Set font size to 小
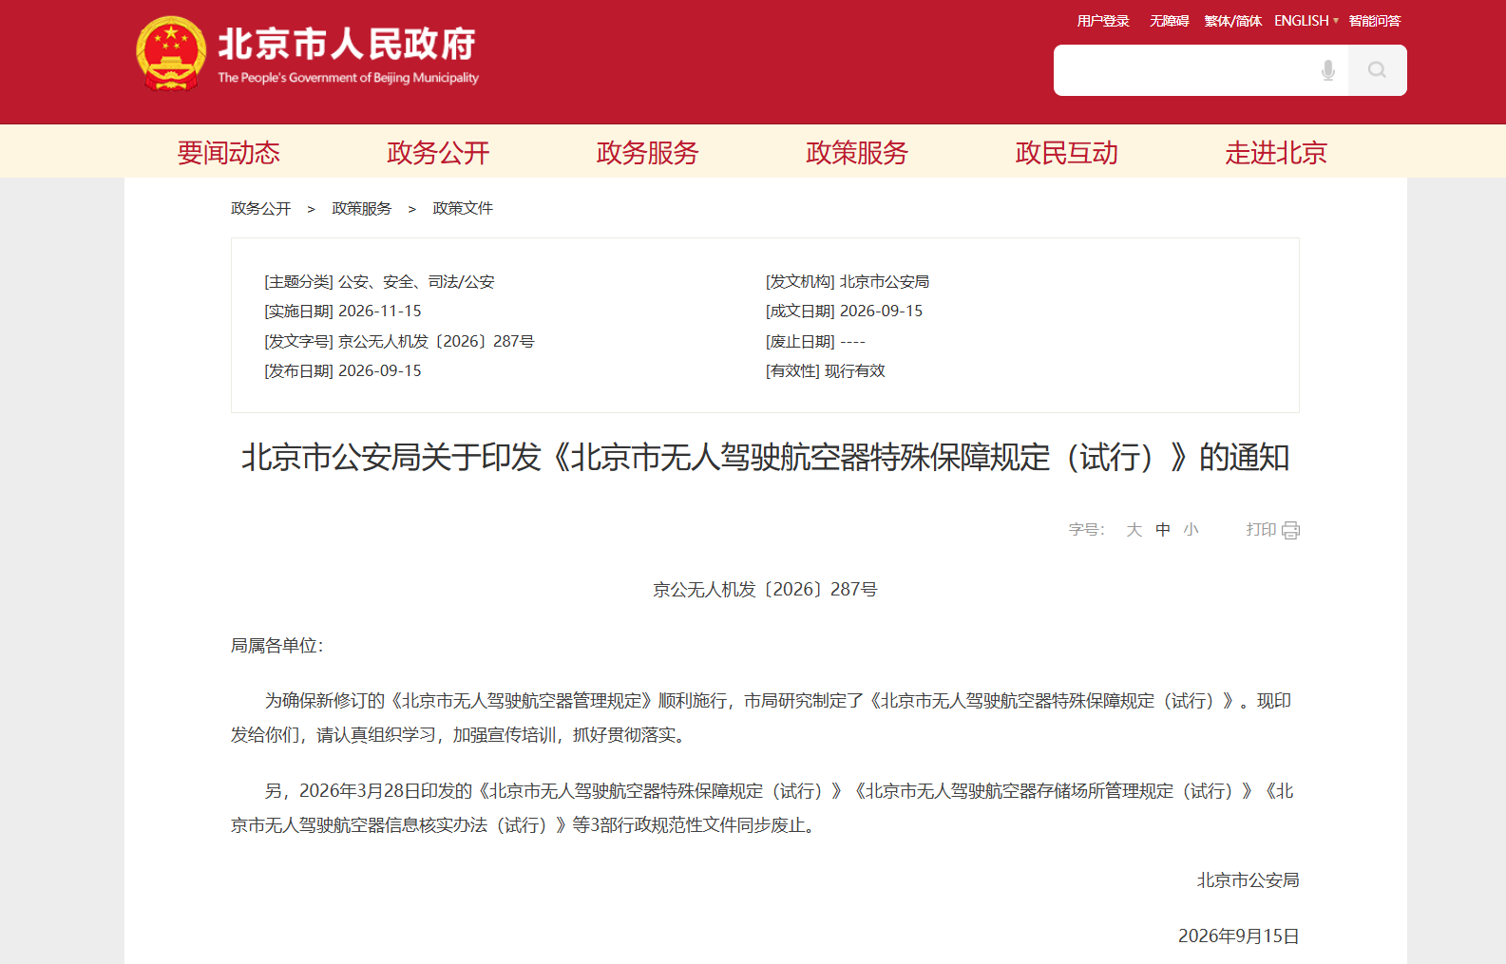Image resolution: width=1506 pixels, height=964 pixels. tap(1191, 530)
